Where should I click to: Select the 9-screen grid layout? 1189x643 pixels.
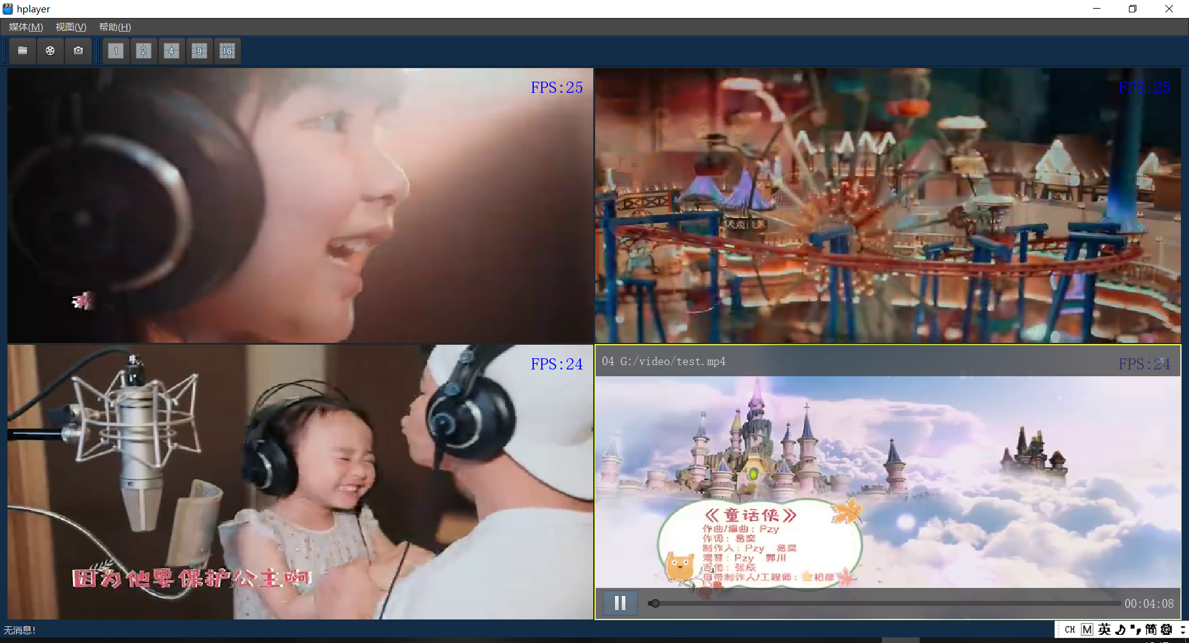tap(199, 51)
